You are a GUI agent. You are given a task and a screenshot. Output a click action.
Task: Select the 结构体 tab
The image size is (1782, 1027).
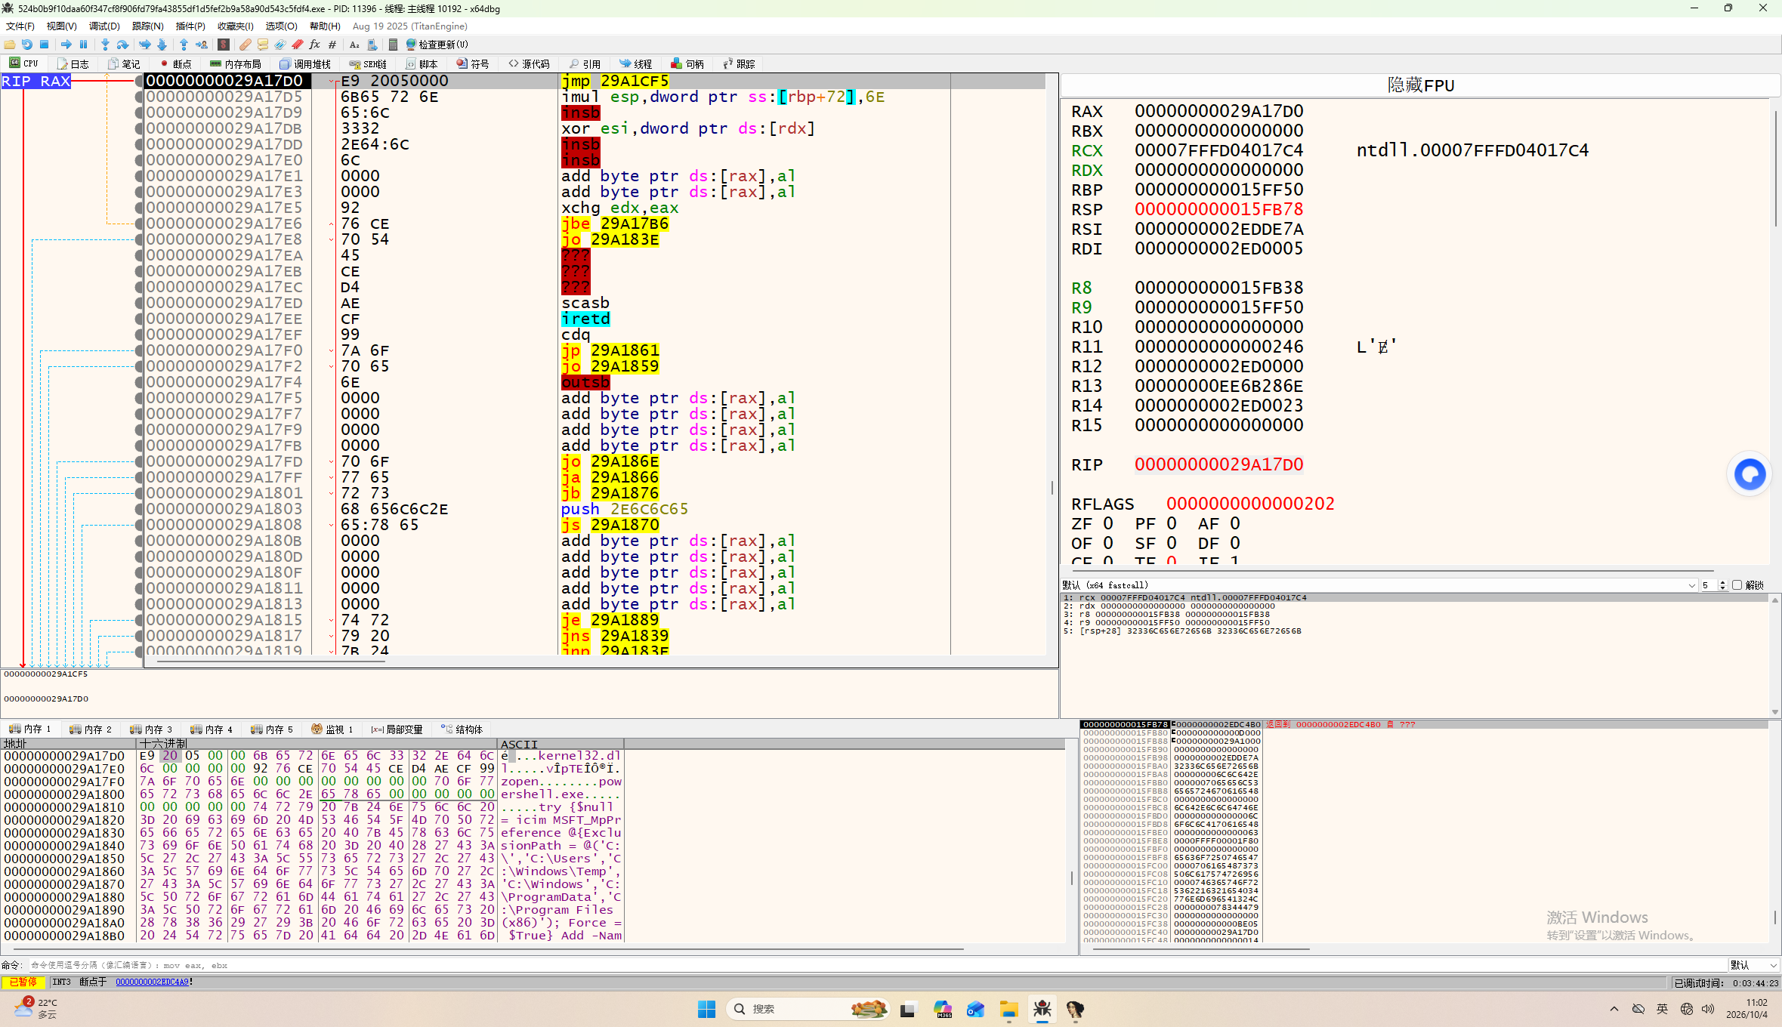(462, 729)
